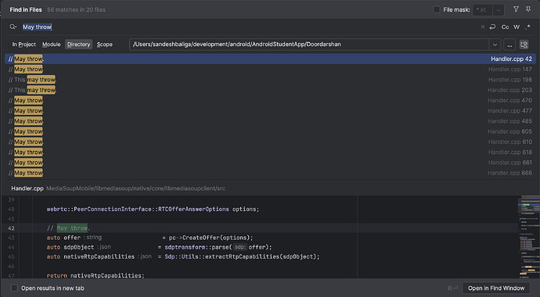This screenshot has width=540, height=297.
Task: Enable Open results in new tab
Action: (14, 288)
